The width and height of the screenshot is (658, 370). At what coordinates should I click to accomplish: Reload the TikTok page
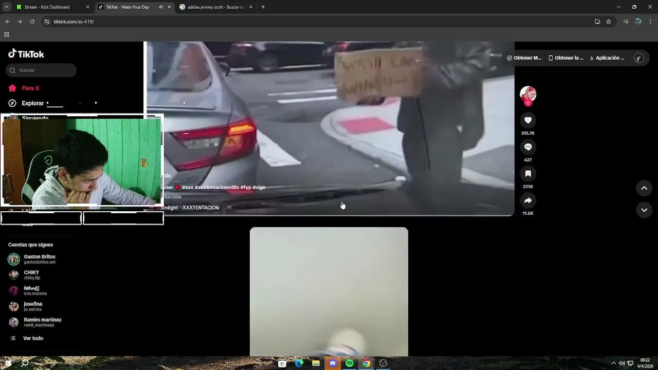tap(32, 22)
